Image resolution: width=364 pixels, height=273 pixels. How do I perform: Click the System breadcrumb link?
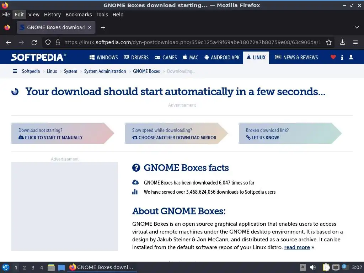click(x=71, y=71)
